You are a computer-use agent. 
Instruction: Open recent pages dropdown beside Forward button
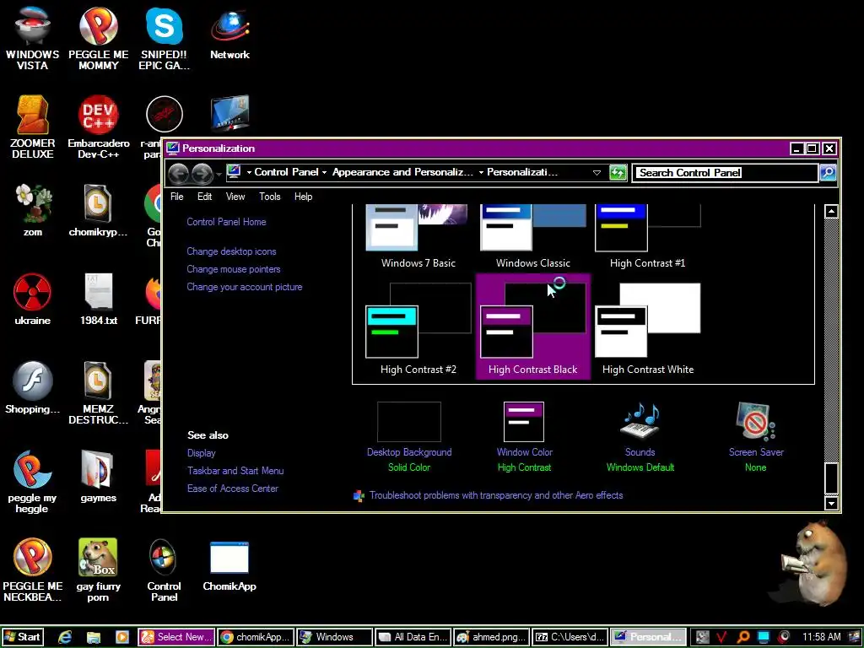(x=219, y=174)
